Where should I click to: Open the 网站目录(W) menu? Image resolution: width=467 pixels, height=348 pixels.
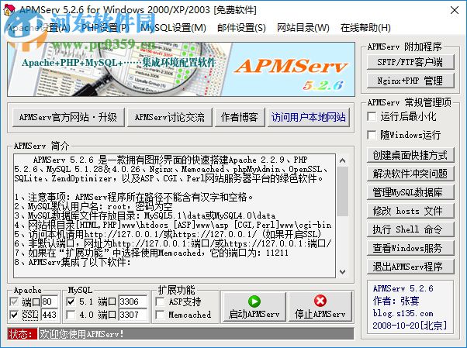click(x=303, y=28)
